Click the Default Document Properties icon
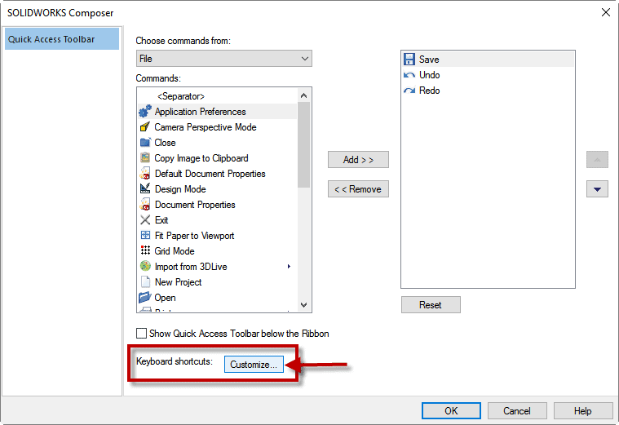 145,173
